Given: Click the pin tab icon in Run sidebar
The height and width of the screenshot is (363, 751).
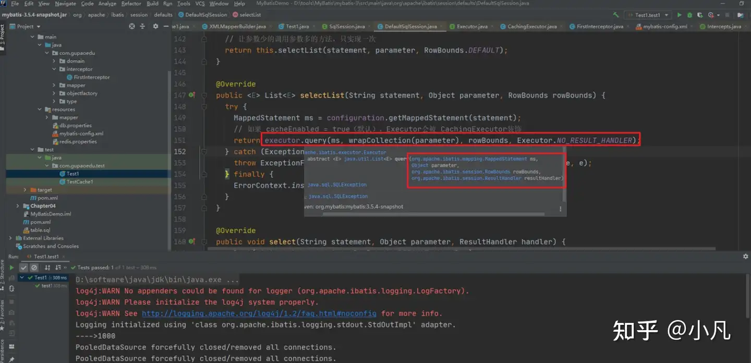Looking at the screenshot, I should pos(11,359).
